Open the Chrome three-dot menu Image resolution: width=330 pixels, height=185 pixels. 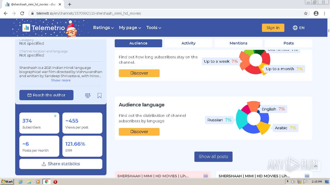pos(324,13)
